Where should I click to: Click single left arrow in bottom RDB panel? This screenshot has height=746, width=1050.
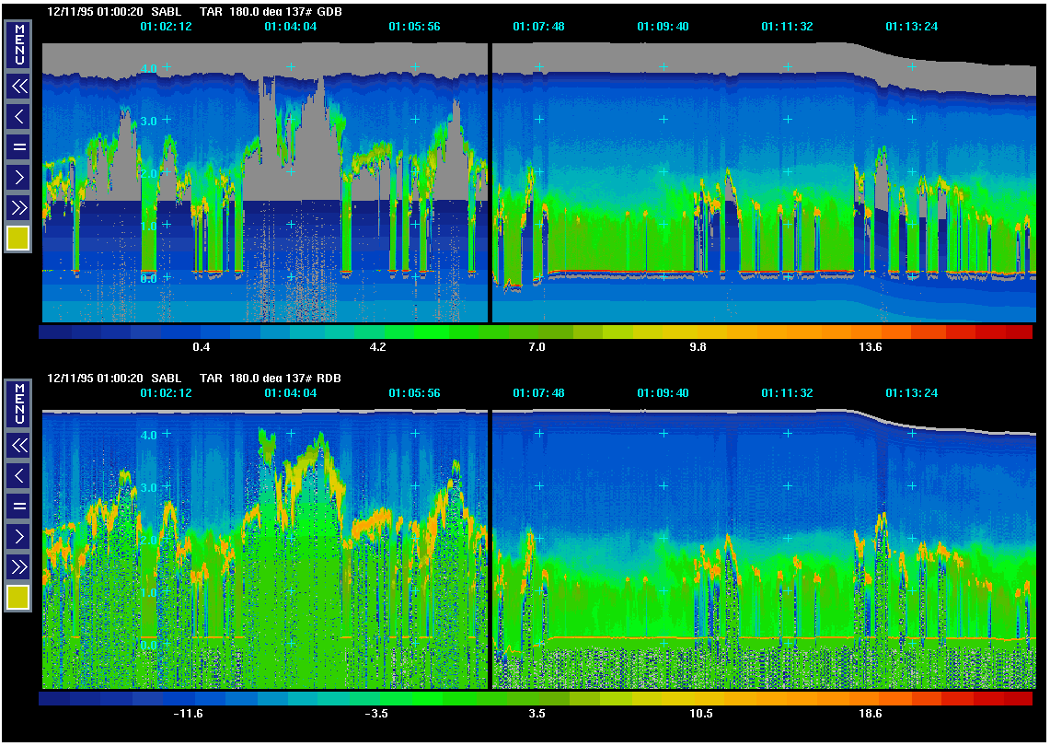click(x=19, y=475)
